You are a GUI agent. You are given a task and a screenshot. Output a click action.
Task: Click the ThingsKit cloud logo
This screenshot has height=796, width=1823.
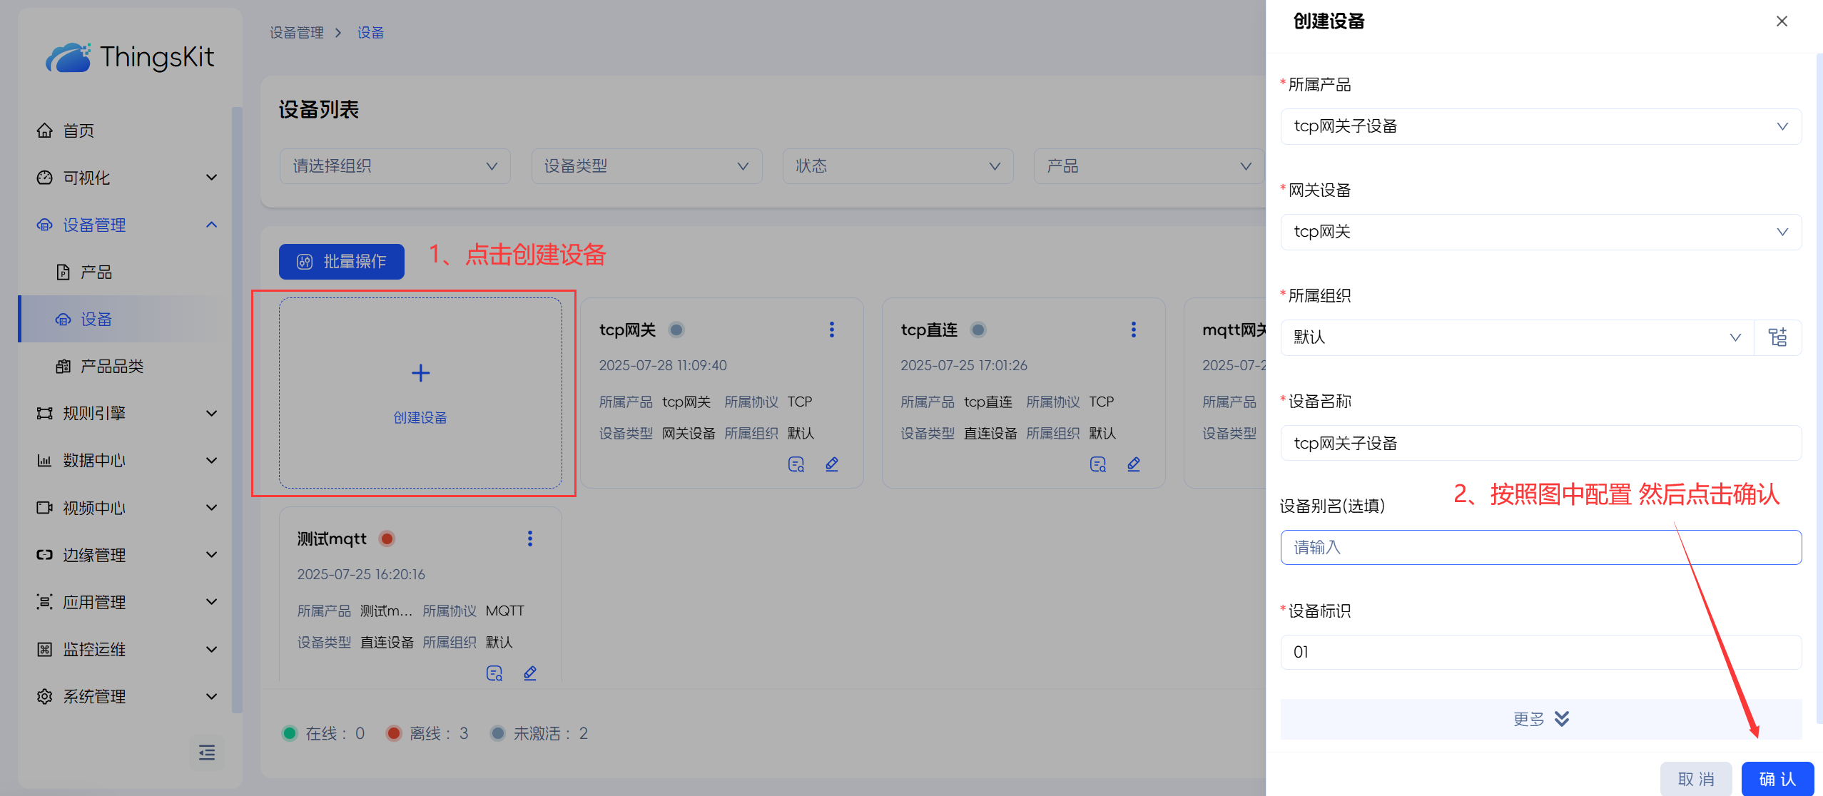tap(68, 57)
